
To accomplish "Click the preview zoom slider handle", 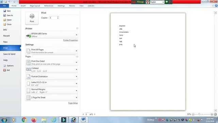I will 199,114.
